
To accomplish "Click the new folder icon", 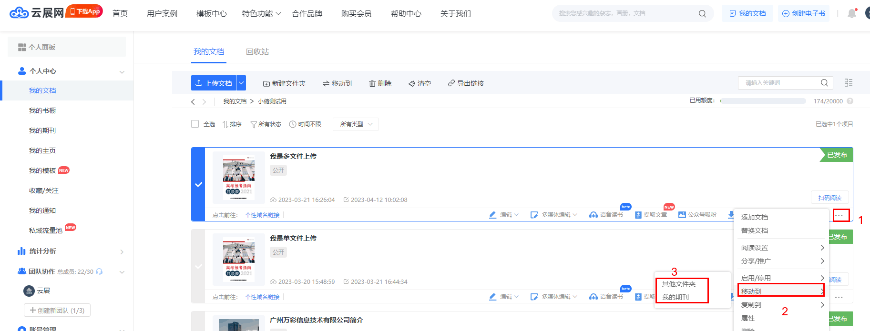I will pyautogui.click(x=266, y=83).
